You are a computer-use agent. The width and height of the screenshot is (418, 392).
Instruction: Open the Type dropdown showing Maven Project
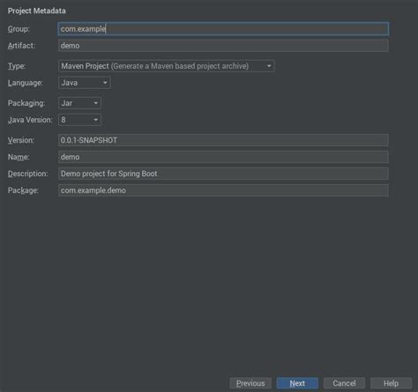167,66
